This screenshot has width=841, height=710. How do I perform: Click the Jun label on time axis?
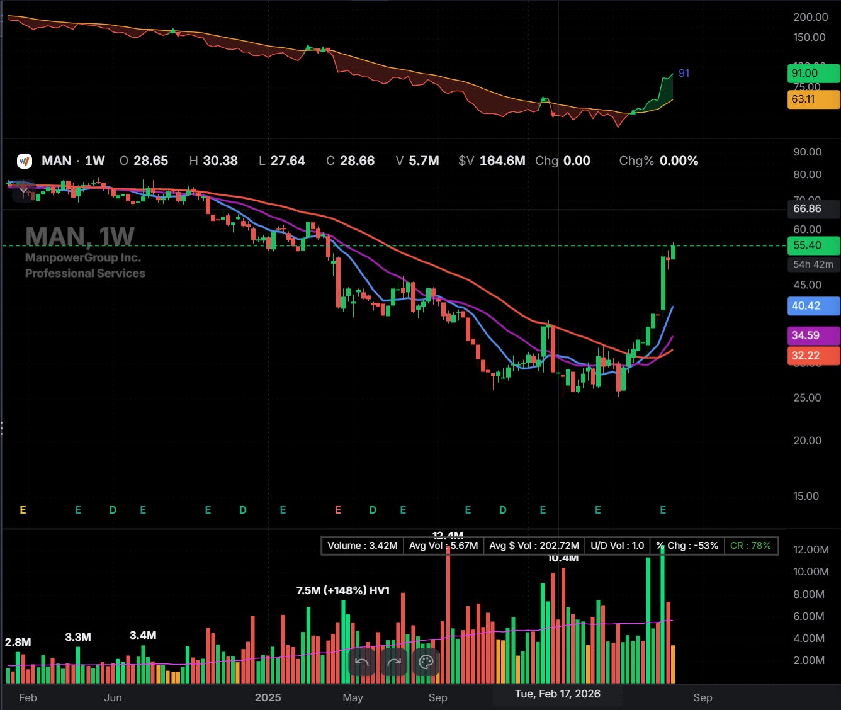click(x=113, y=697)
